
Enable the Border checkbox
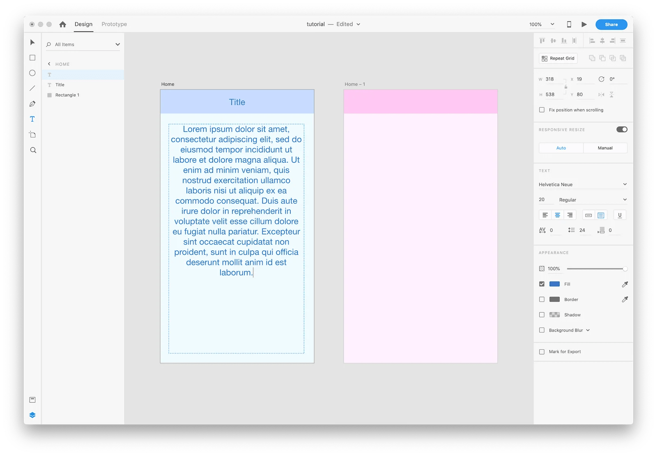[542, 299]
